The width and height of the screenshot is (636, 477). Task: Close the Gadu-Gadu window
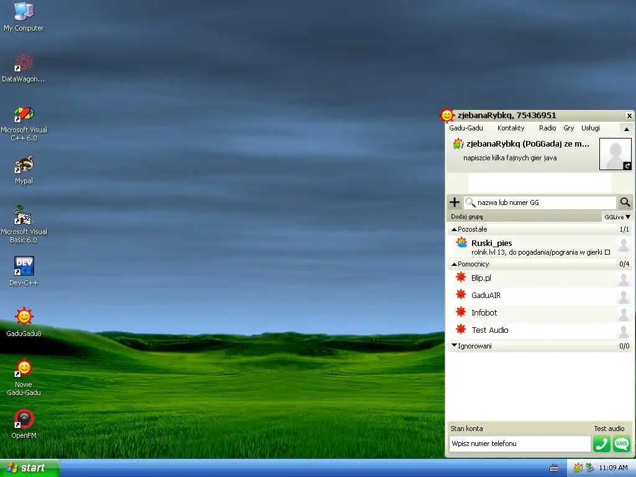[x=629, y=116]
